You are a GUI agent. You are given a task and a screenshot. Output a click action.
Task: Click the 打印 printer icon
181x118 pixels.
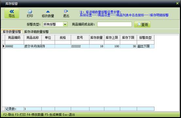pos(30,11)
